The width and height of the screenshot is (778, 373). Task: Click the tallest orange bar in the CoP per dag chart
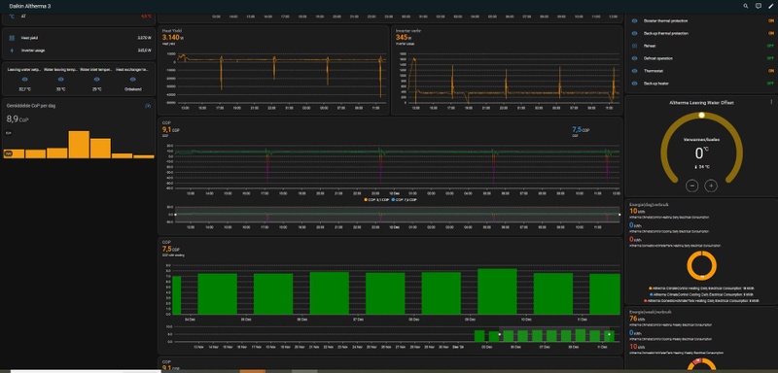79,145
